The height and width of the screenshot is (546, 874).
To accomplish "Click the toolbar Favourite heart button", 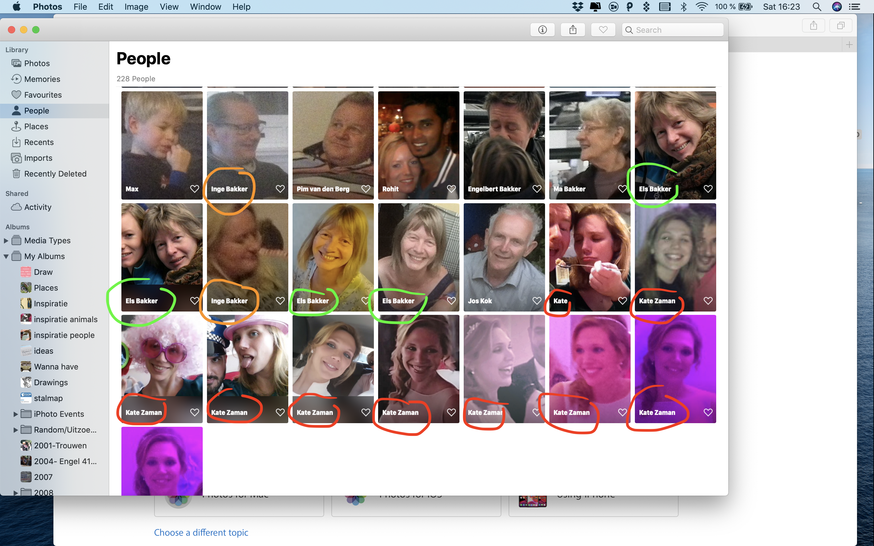I will 603,30.
